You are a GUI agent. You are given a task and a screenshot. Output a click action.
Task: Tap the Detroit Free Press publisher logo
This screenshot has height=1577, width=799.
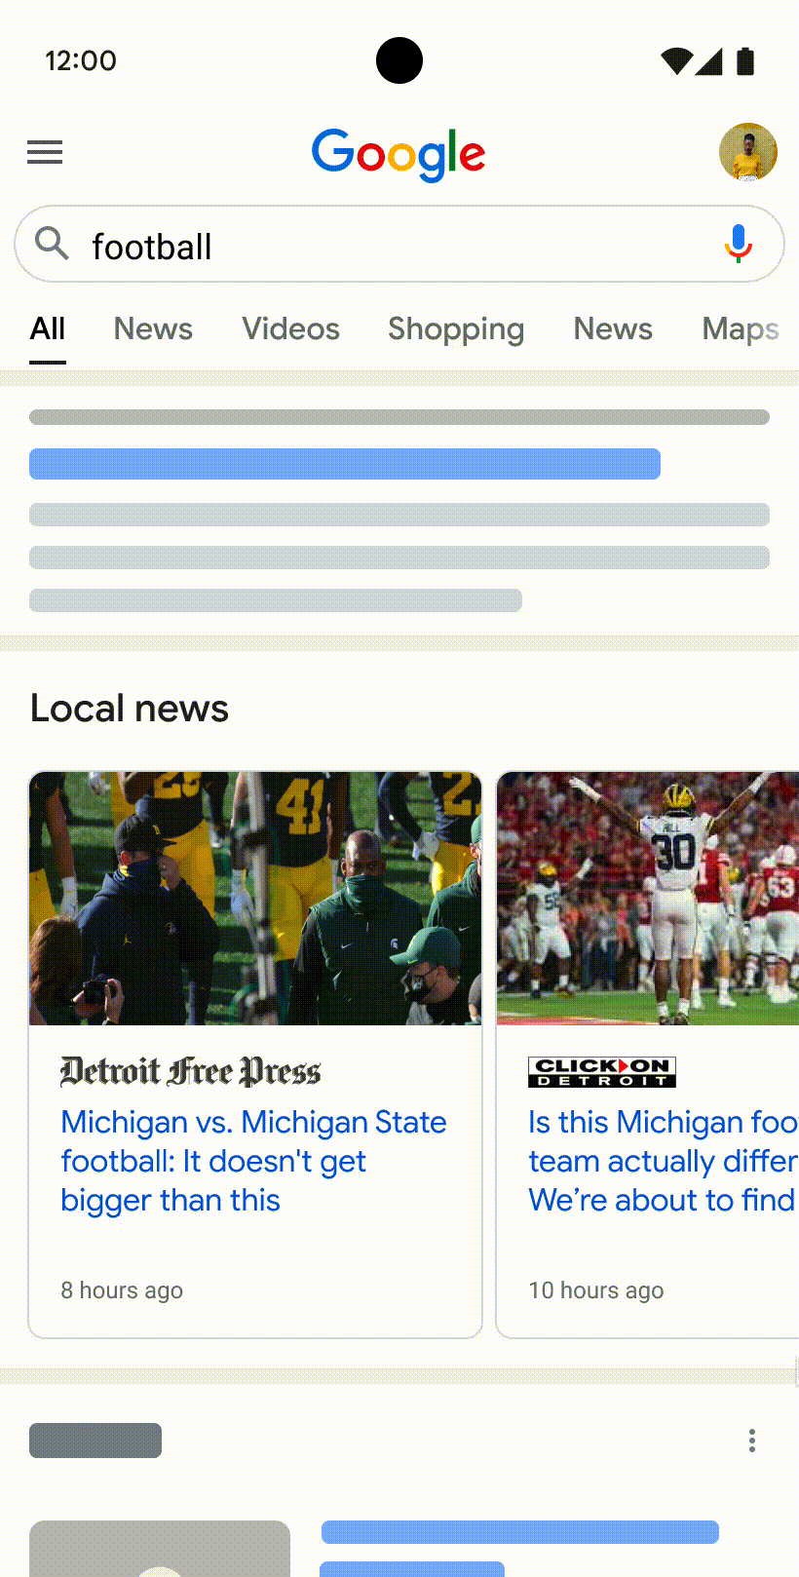coord(191,1071)
